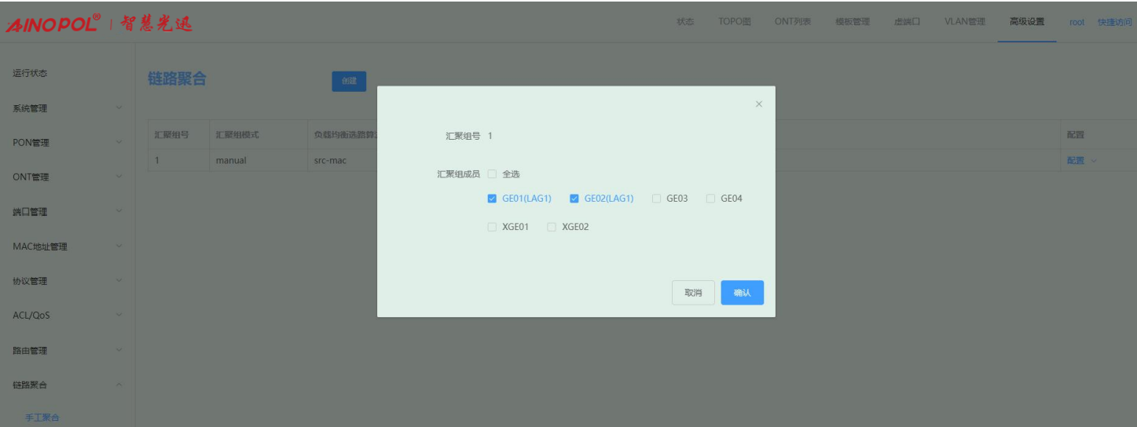This screenshot has height=427, width=1137.
Task: Close the dialog with the X icon
Action: pos(758,104)
